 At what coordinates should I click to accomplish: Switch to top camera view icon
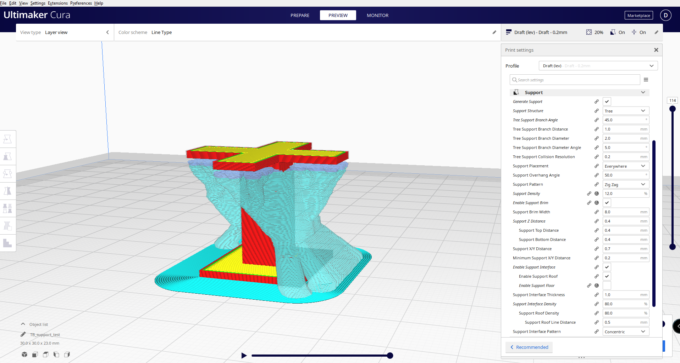click(46, 355)
